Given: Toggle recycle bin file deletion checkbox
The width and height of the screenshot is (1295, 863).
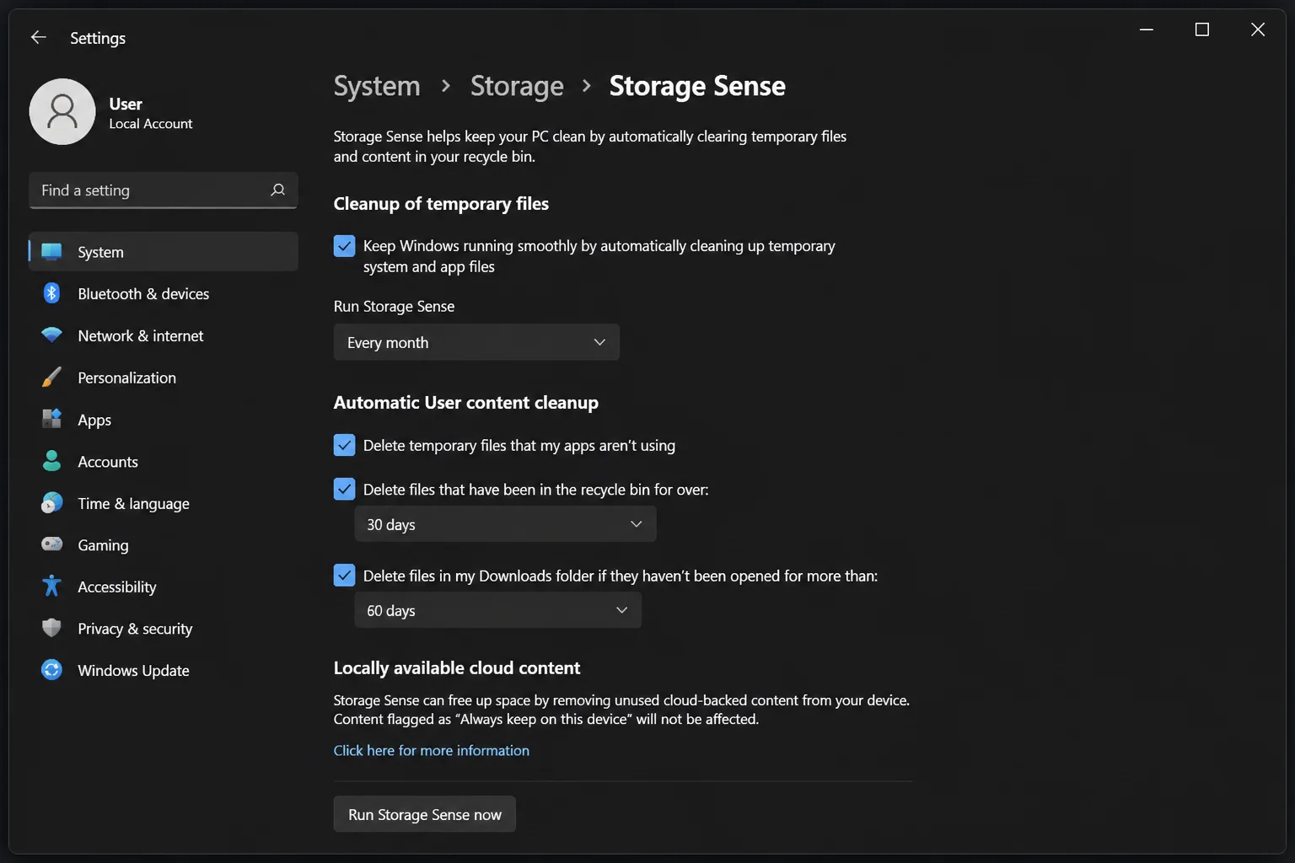Looking at the screenshot, I should (344, 489).
